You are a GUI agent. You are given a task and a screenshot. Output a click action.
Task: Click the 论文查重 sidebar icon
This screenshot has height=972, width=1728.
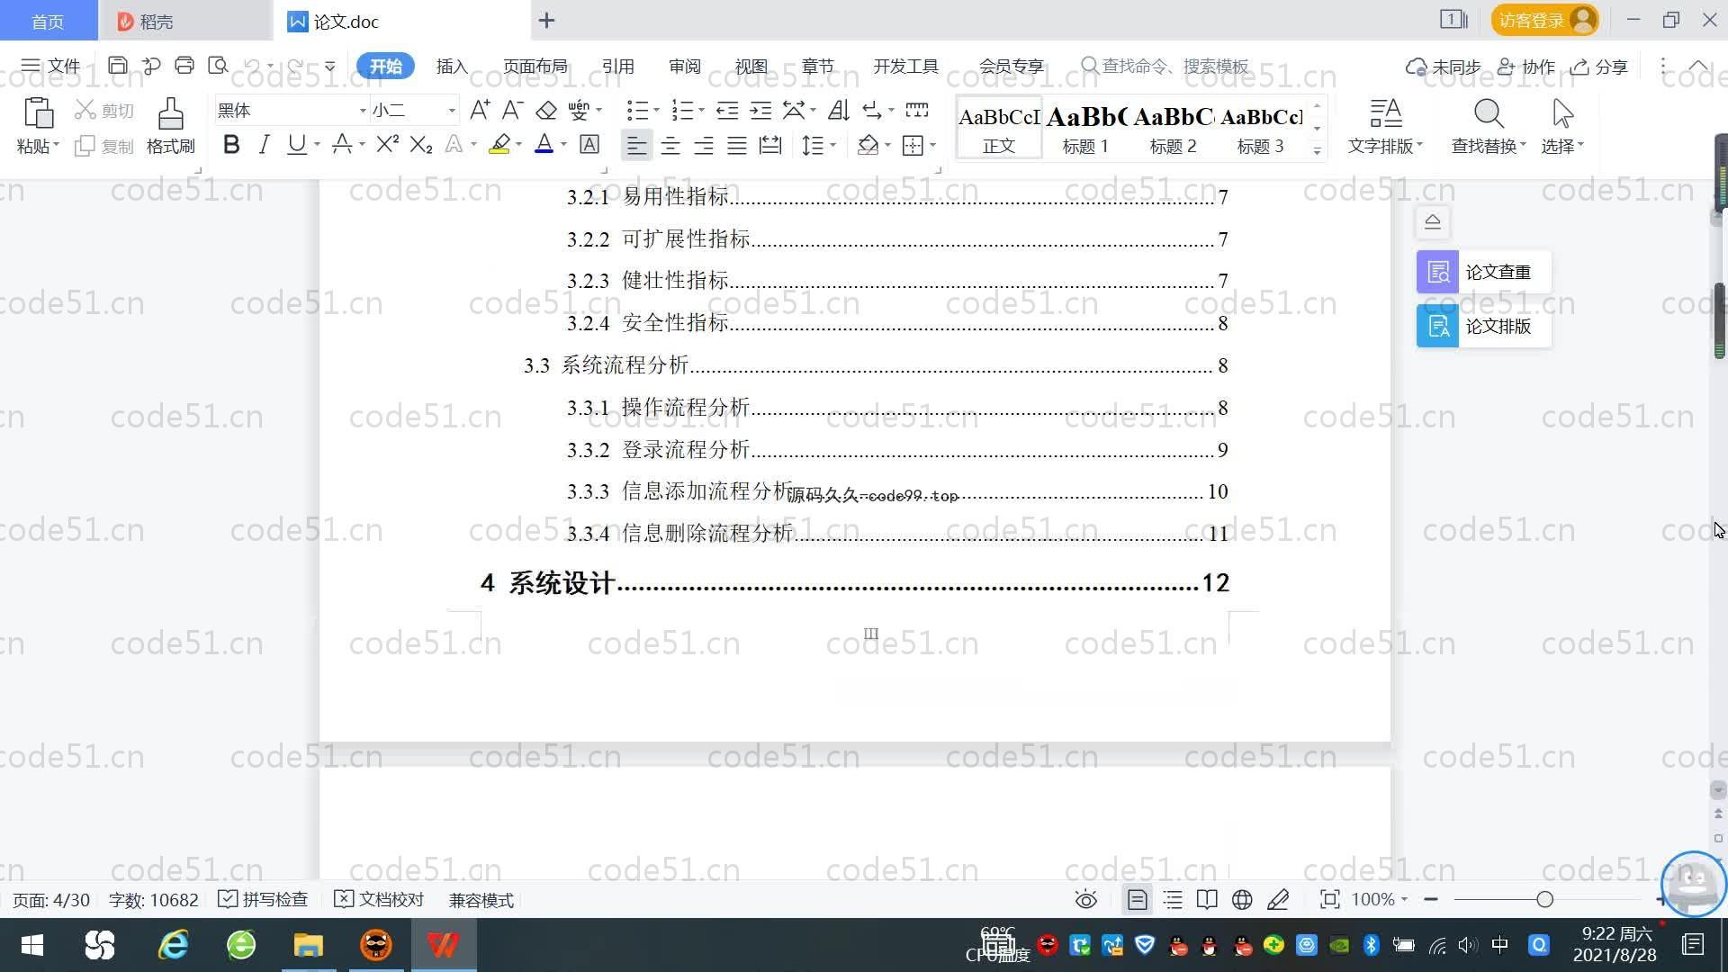[x=1437, y=272]
